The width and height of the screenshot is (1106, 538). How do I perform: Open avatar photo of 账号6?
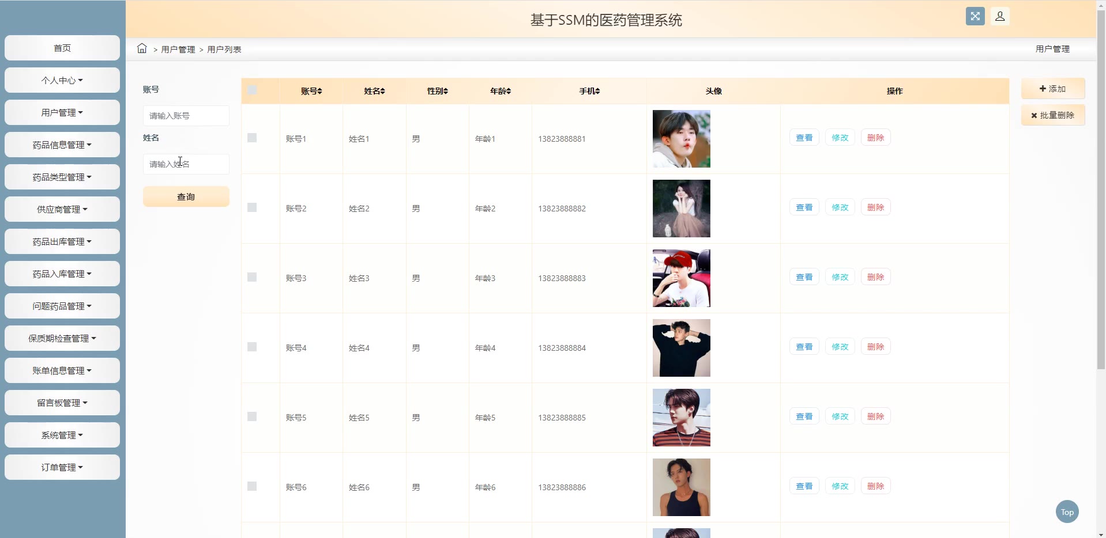(682, 487)
